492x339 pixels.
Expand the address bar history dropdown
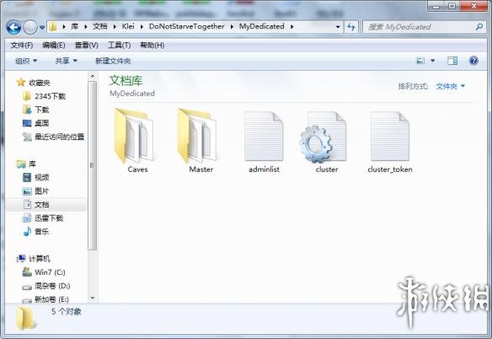(338, 27)
